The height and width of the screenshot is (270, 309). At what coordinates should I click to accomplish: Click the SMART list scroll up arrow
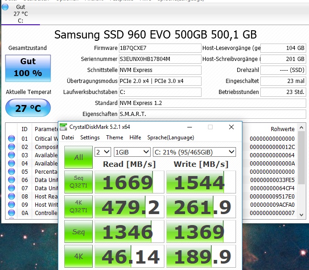[301, 127]
